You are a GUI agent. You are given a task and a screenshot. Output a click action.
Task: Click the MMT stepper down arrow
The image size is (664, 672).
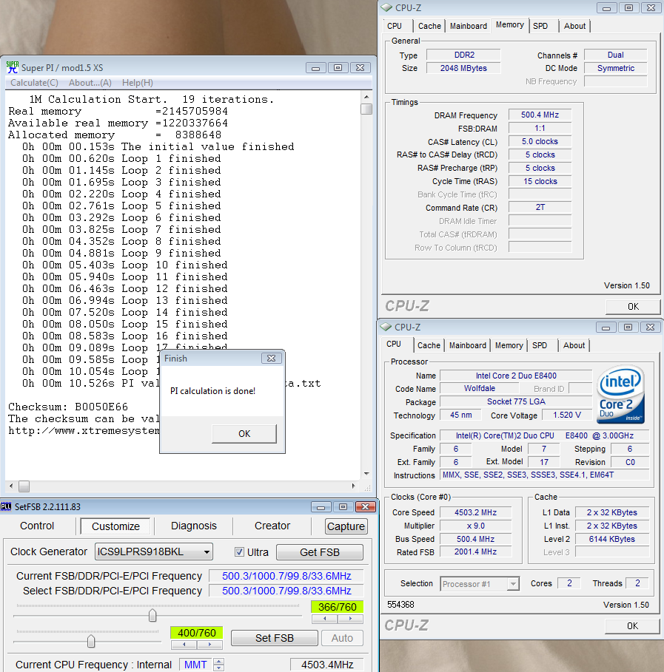pyautogui.click(x=219, y=668)
